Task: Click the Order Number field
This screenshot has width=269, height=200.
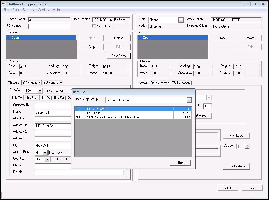Action: pos(49,20)
